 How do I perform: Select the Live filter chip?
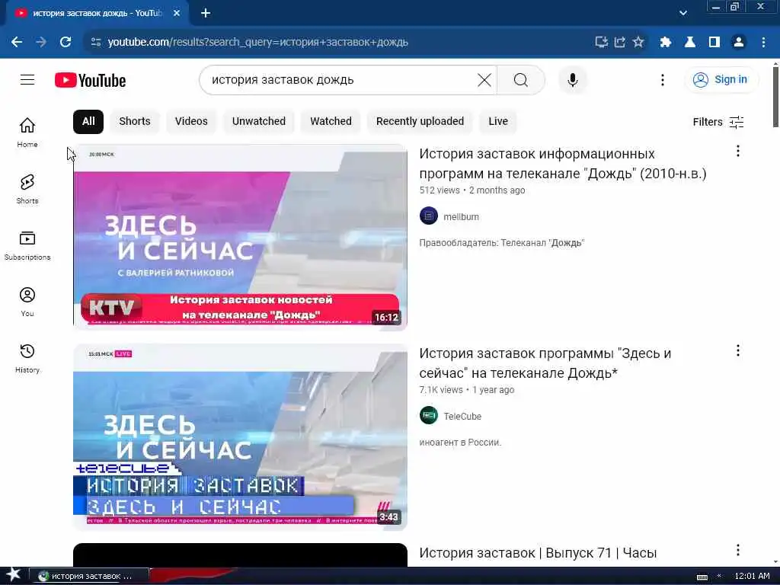pyautogui.click(x=498, y=121)
